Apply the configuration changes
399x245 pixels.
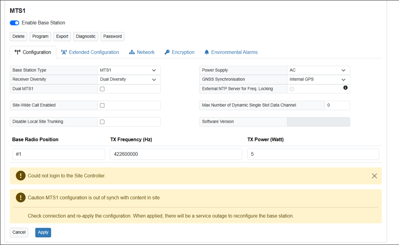43,233
